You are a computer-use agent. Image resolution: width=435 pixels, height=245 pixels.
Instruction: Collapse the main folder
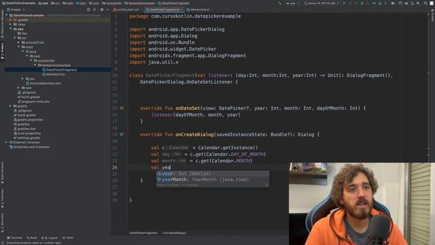point(19,47)
